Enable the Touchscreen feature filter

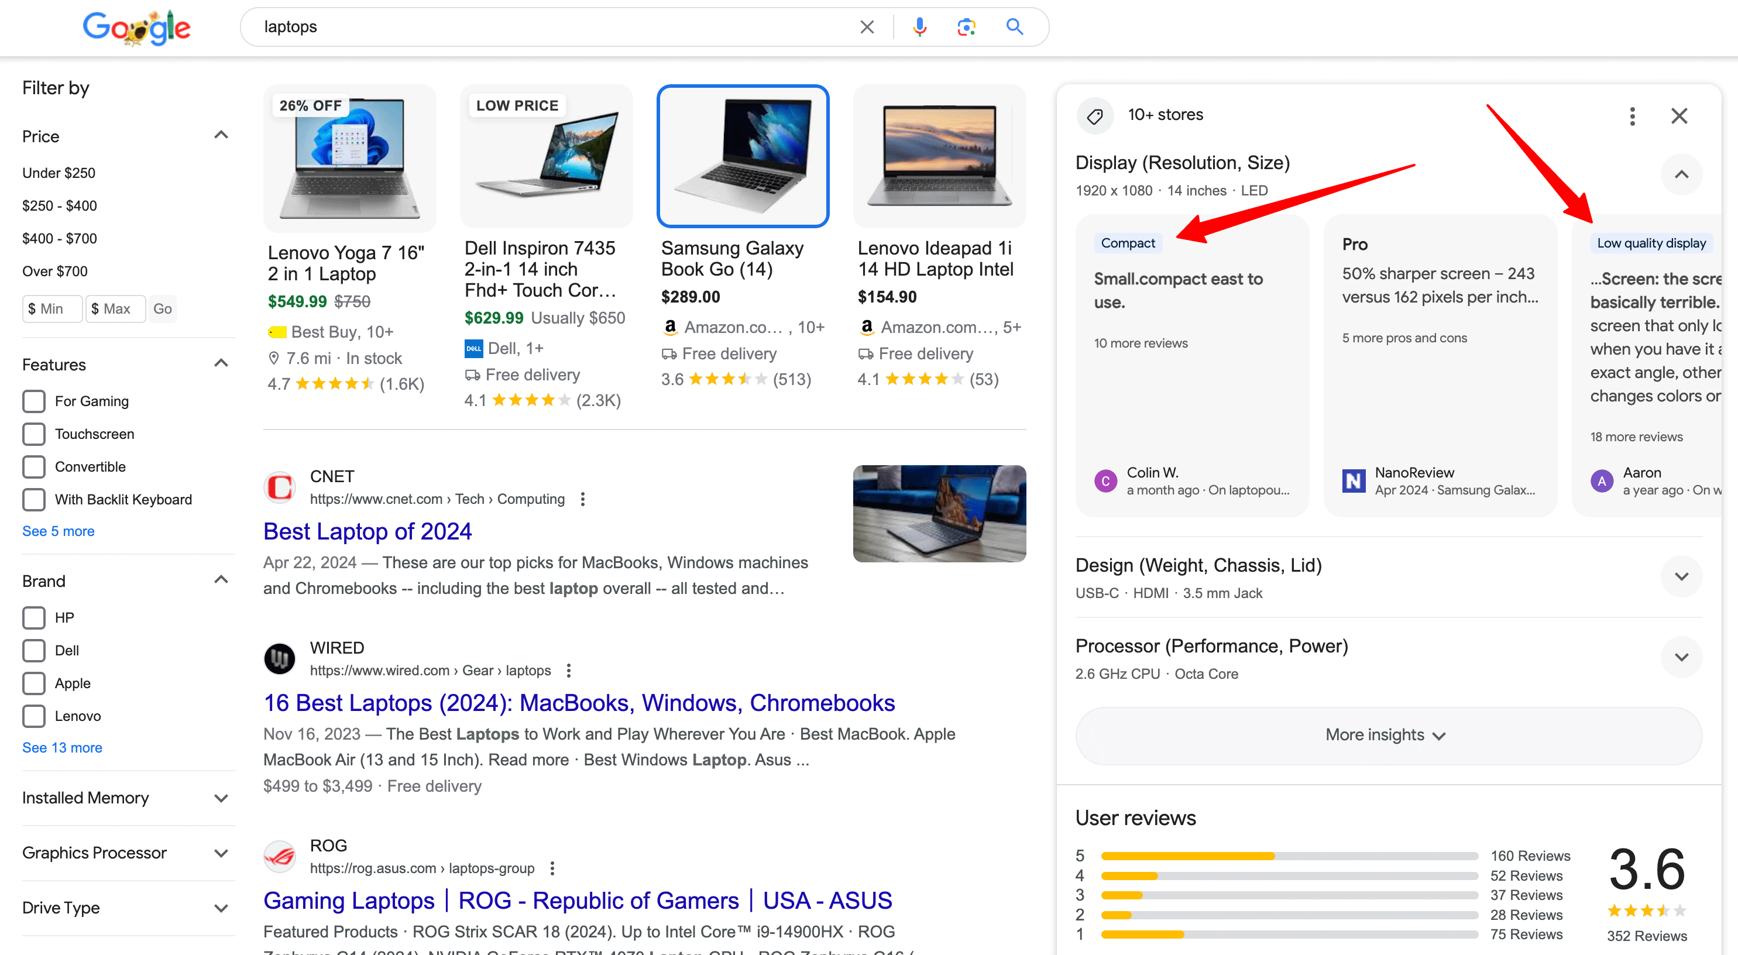coord(34,434)
